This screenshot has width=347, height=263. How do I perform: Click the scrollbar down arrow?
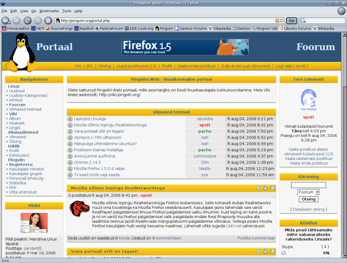[345, 256]
